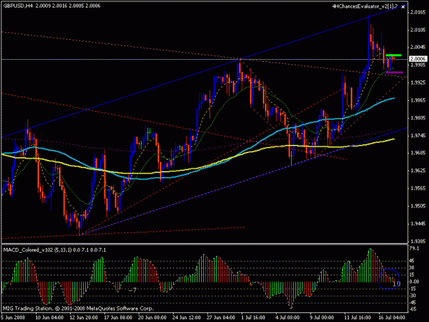Click the current price label 2.0006
The height and width of the screenshot is (322, 429).
click(x=418, y=59)
